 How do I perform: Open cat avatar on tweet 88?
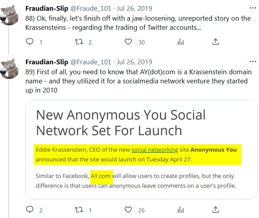pyautogui.click(x=11, y=15)
